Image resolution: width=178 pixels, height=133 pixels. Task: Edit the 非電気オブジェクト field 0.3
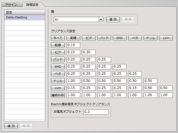pos(96,112)
